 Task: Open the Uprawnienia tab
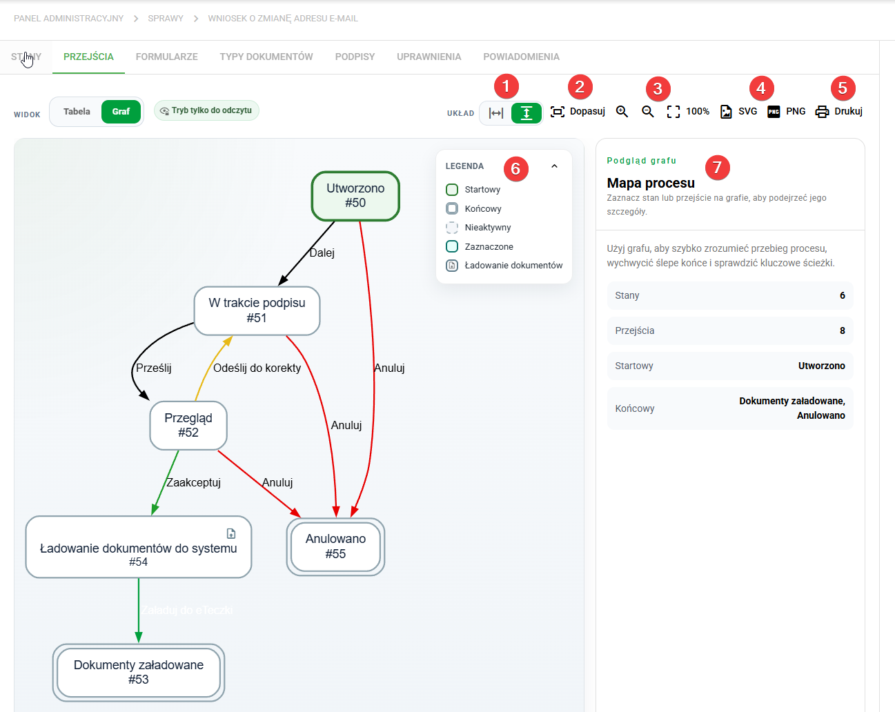(x=429, y=57)
